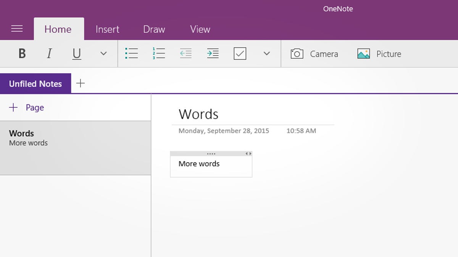
Task: Select the Words page in the page list
Action: click(76, 148)
